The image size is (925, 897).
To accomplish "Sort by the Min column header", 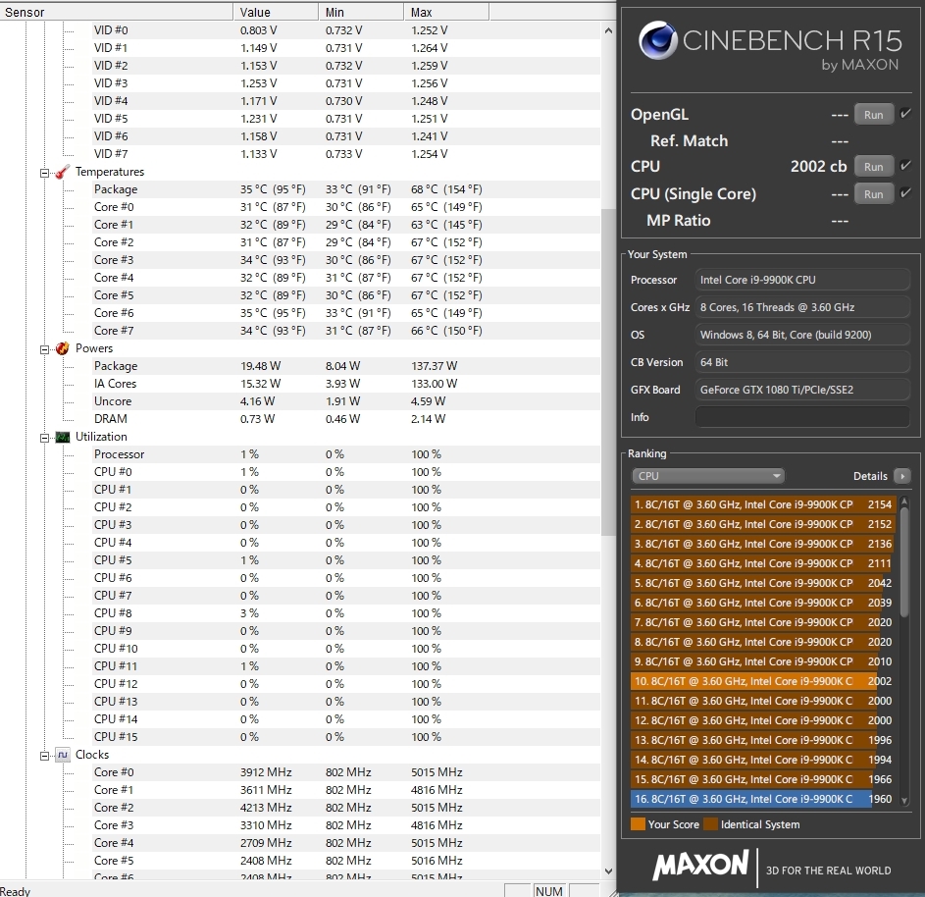I will point(361,12).
